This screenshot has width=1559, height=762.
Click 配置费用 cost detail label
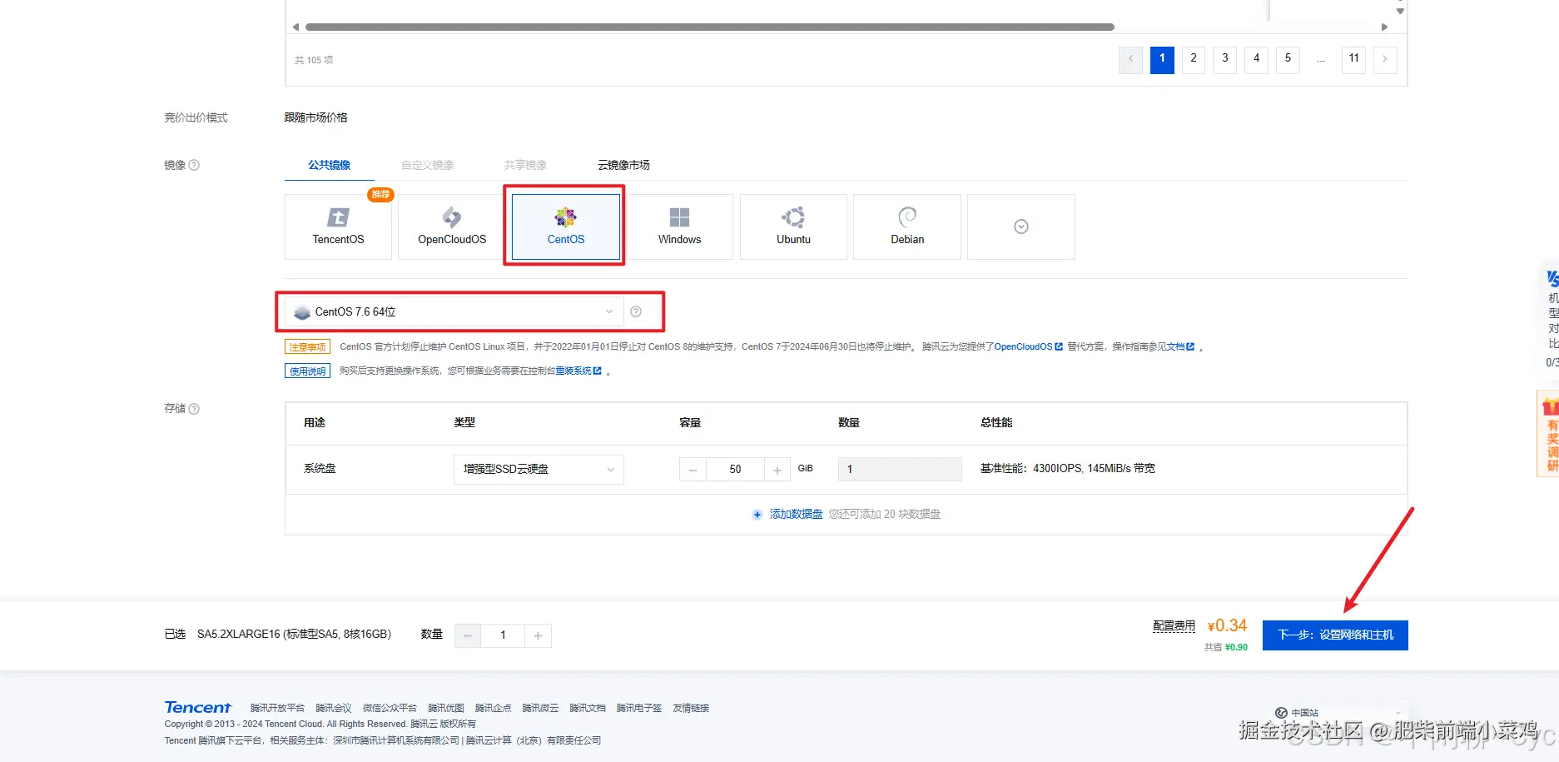1174,626
